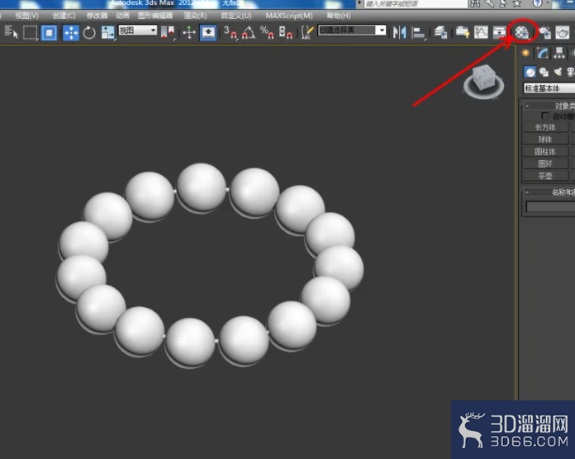Open the MAXScript(M) menu
Viewport: 575px width, 459px height.
289,16
